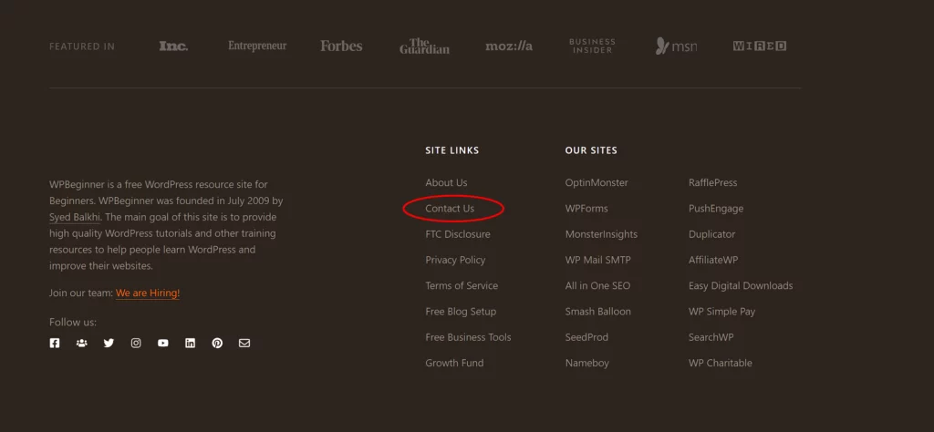Click the Follow us: label
The image size is (934, 432).
tap(73, 323)
